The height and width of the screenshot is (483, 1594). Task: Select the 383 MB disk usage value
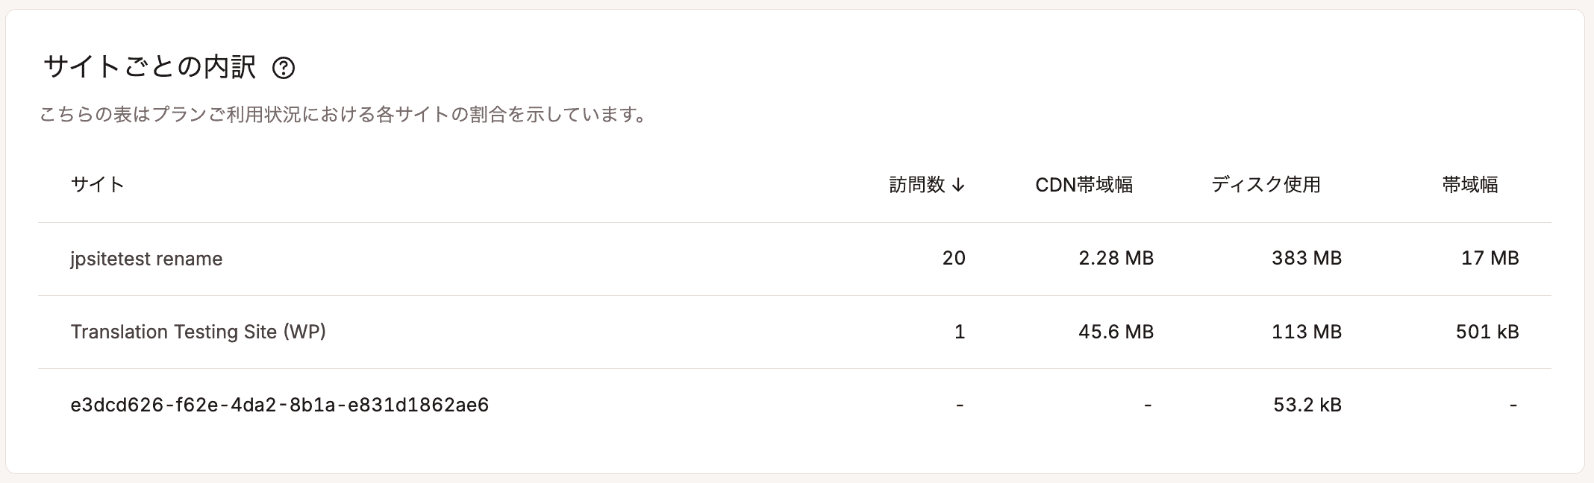pyautogui.click(x=1307, y=258)
